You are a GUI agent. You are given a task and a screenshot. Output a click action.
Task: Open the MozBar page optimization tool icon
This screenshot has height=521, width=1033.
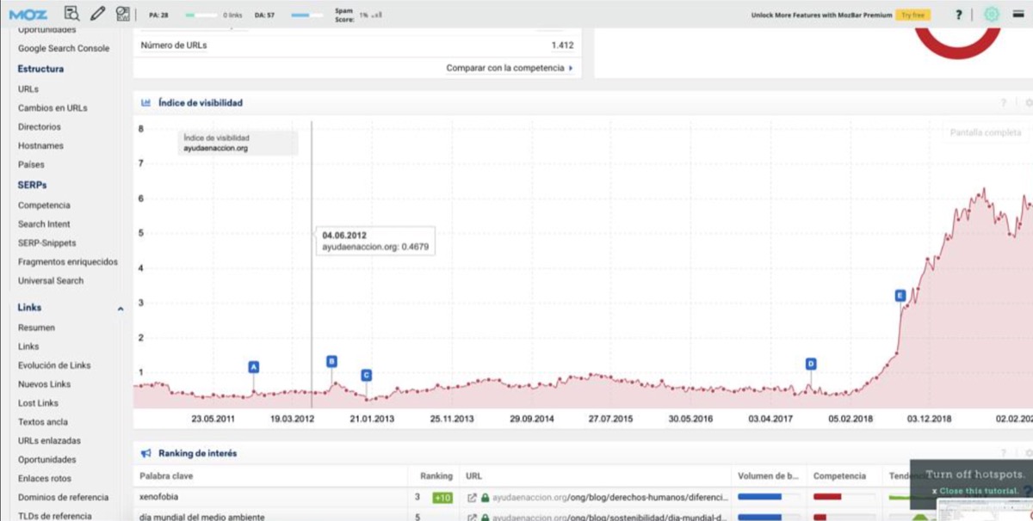click(x=123, y=14)
